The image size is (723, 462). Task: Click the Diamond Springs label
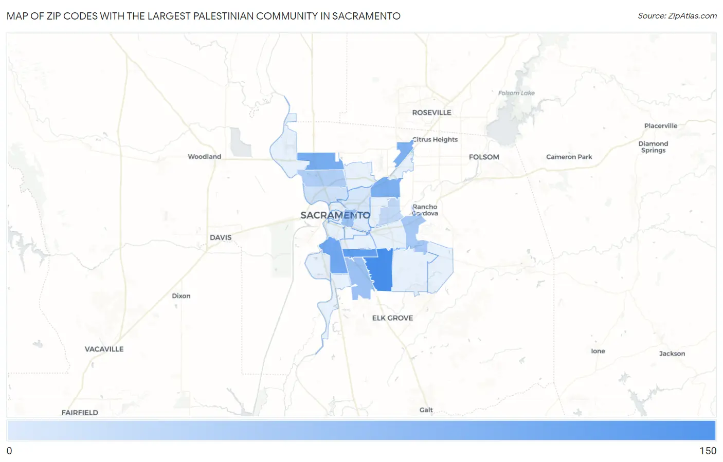tap(653, 147)
